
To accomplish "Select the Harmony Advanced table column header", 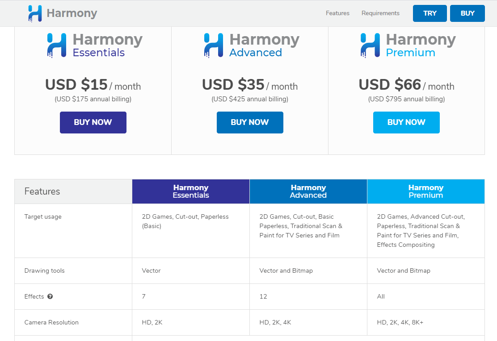I will (308, 191).
